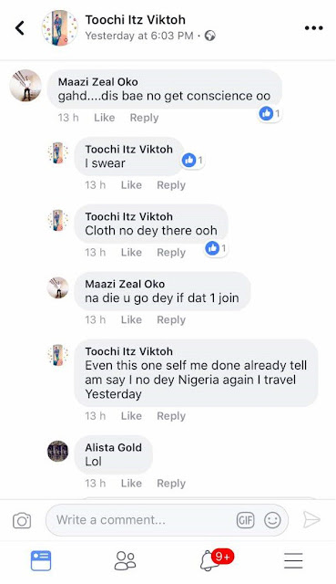The width and height of the screenshot is (336, 584).
Task: Open the three-dot post options menu
Action: (313, 28)
